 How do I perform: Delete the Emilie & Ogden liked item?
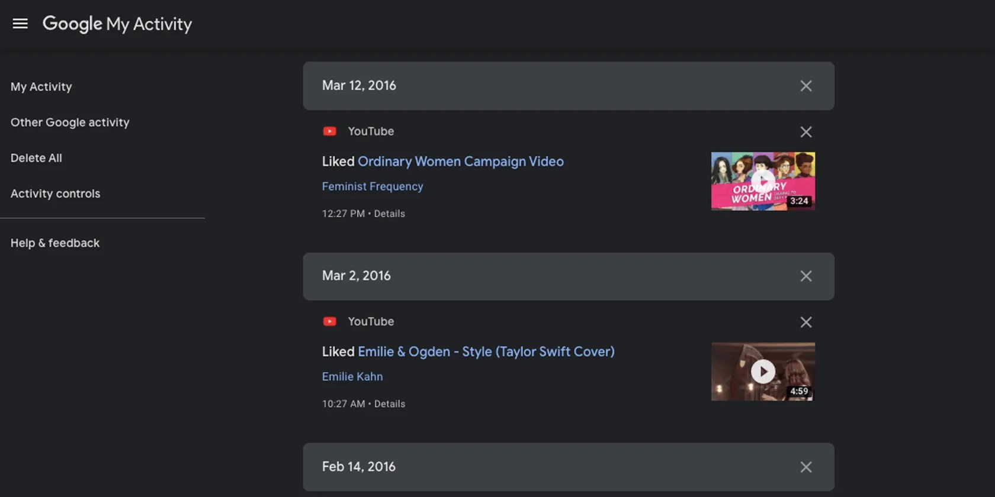(x=806, y=322)
